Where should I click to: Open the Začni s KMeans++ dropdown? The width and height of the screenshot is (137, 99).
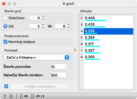(x=37, y=57)
